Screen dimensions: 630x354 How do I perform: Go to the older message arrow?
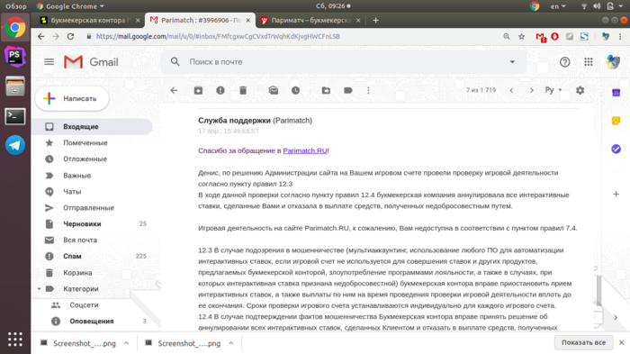[532, 90]
